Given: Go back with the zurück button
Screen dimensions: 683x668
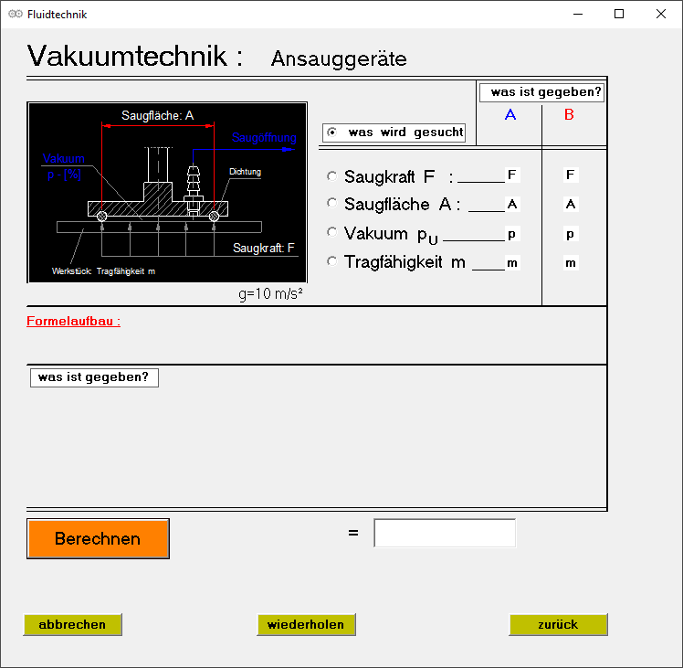Looking at the screenshot, I should coord(558,625).
